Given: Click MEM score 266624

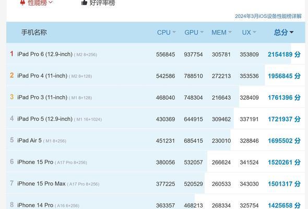Looking at the screenshot, I should [221, 162].
